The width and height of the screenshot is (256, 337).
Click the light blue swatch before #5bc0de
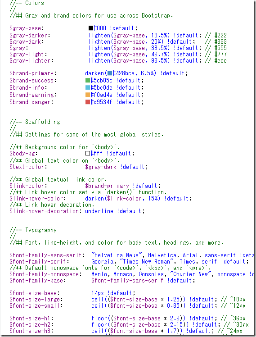(88, 87)
